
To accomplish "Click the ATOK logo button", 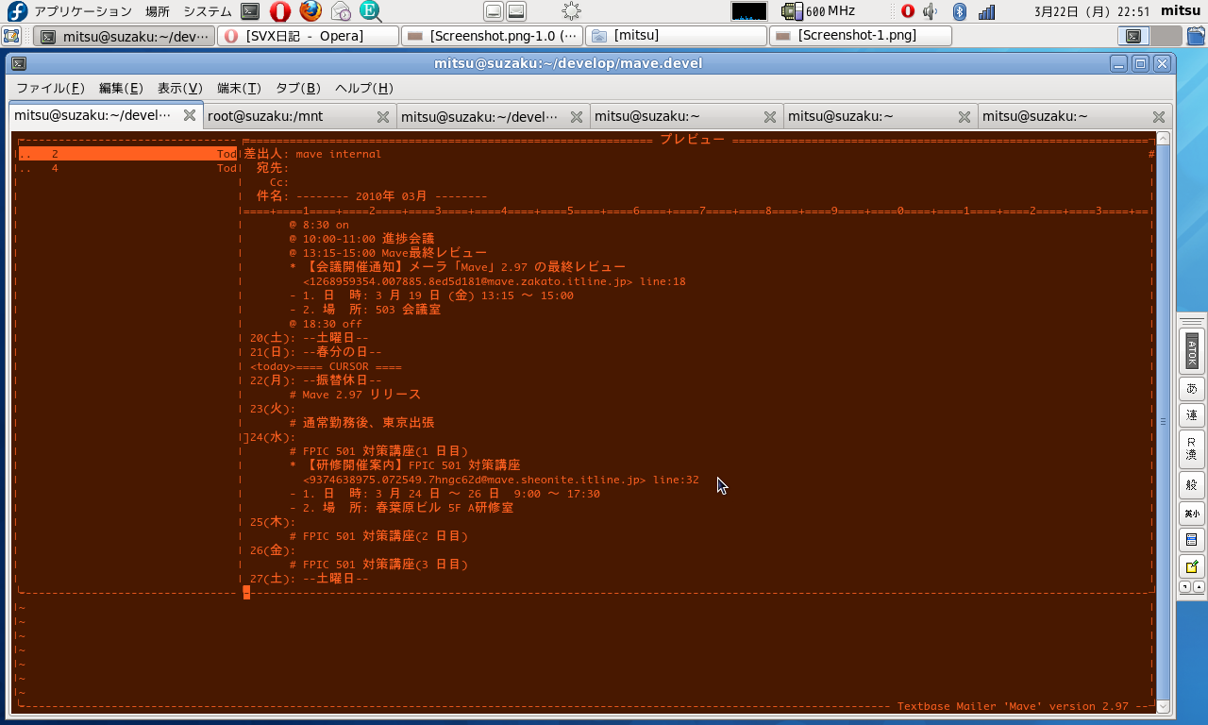I will (1191, 350).
